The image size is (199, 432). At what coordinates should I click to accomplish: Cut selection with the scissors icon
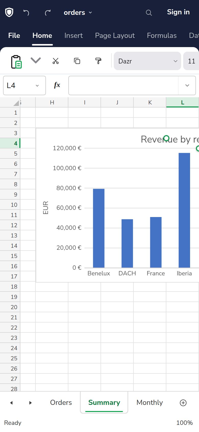[x=56, y=61]
